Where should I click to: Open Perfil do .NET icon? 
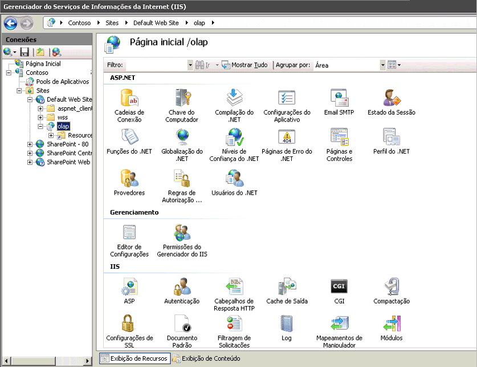tap(392, 141)
